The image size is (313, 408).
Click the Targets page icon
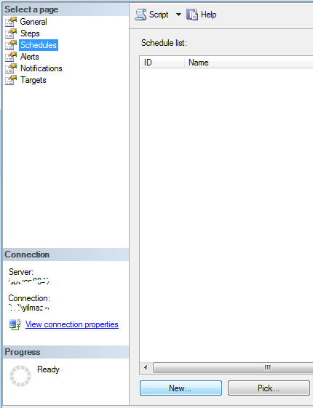pyautogui.click(x=11, y=80)
